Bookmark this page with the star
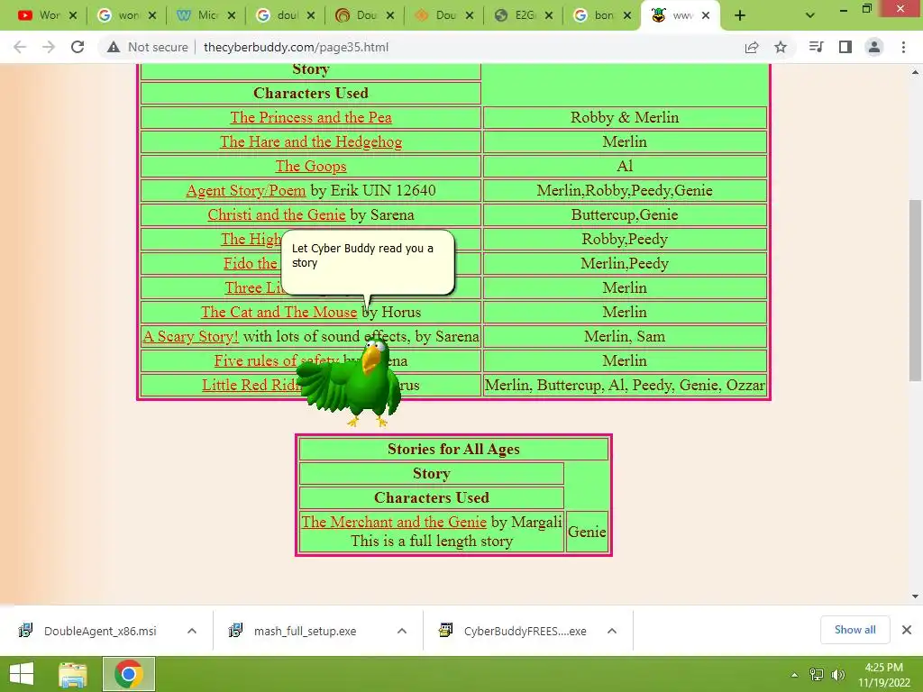The width and height of the screenshot is (923, 692). (x=781, y=47)
